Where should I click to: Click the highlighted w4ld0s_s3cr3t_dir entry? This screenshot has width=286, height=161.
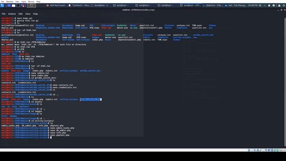pos(90,99)
